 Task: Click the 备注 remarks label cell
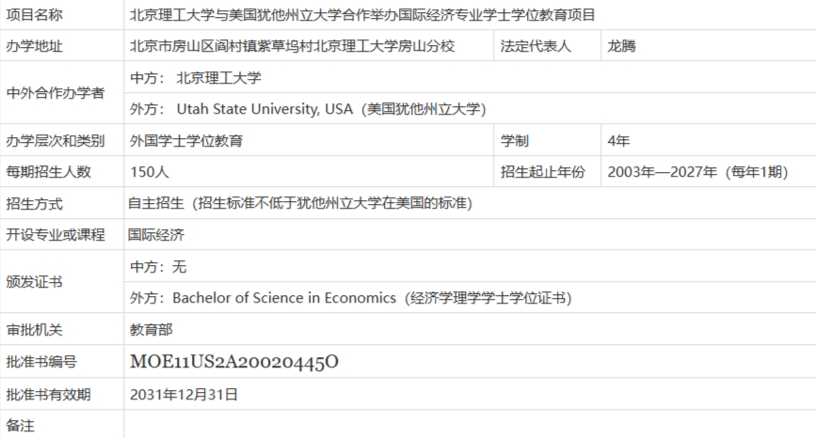tap(21, 426)
